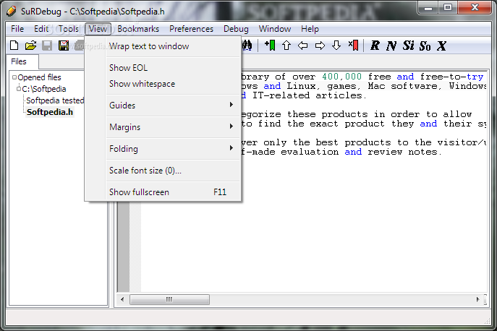Click the up arrow bookmark icon
This screenshot has height=331, width=497.
286,46
